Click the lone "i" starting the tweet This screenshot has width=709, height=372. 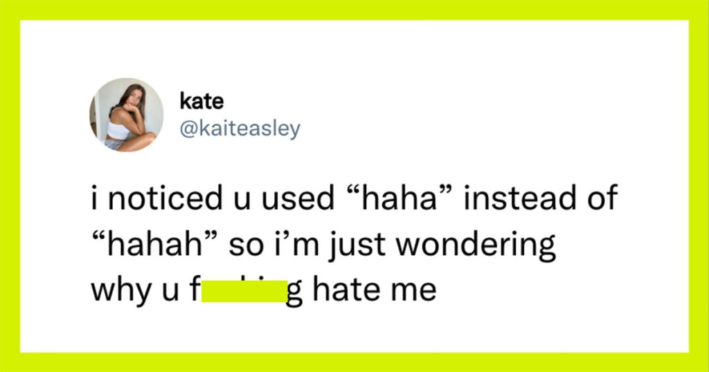click(x=94, y=198)
